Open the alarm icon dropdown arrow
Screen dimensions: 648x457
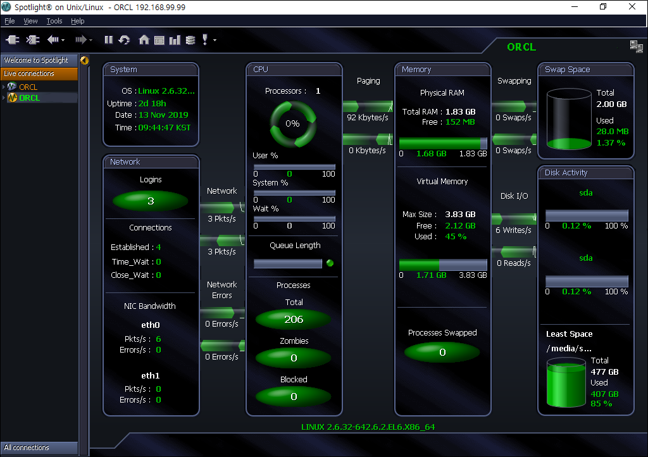click(x=215, y=40)
